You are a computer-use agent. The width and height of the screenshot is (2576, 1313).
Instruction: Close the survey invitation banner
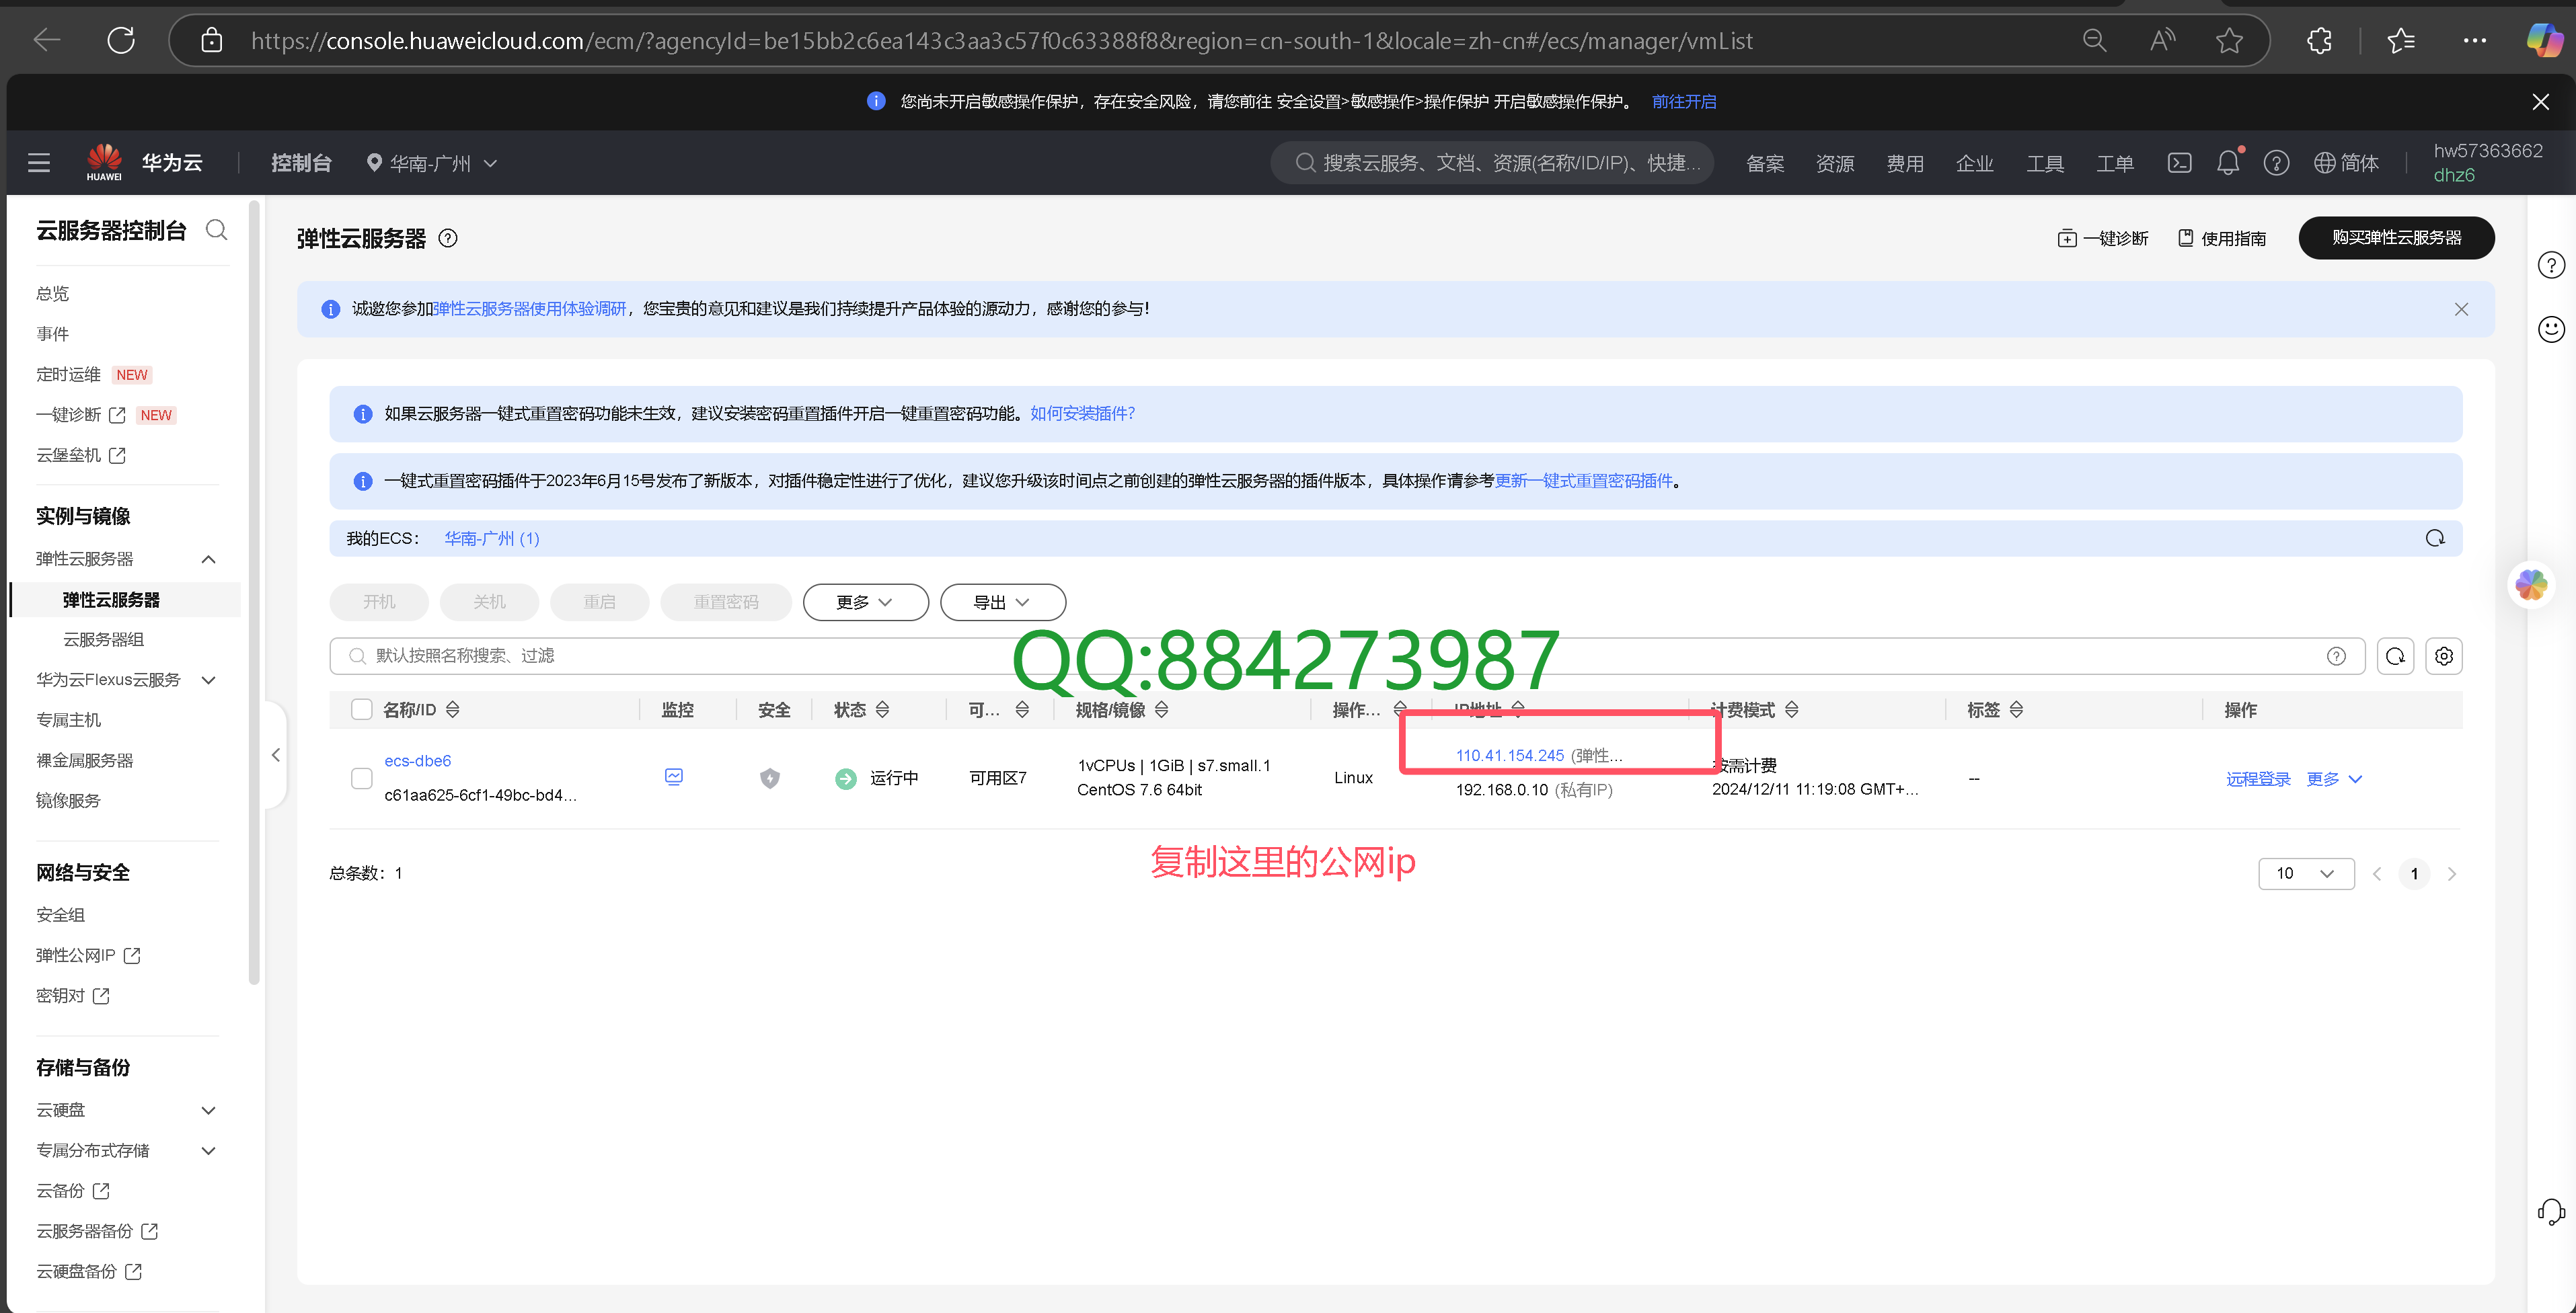click(2461, 310)
